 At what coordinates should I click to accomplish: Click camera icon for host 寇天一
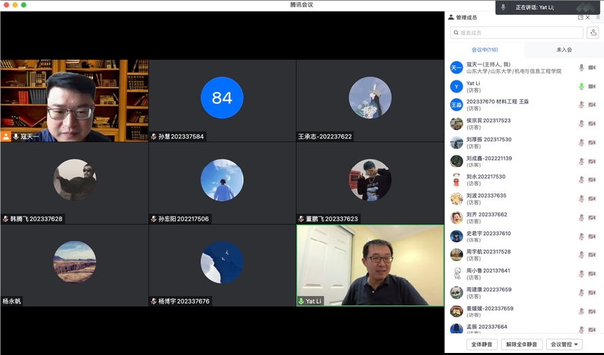pos(592,68)
